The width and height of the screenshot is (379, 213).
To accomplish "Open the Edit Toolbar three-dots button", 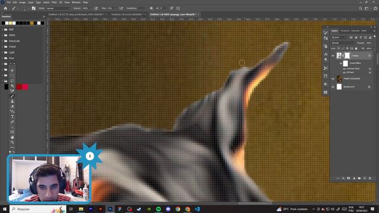I will click(12, 147).
